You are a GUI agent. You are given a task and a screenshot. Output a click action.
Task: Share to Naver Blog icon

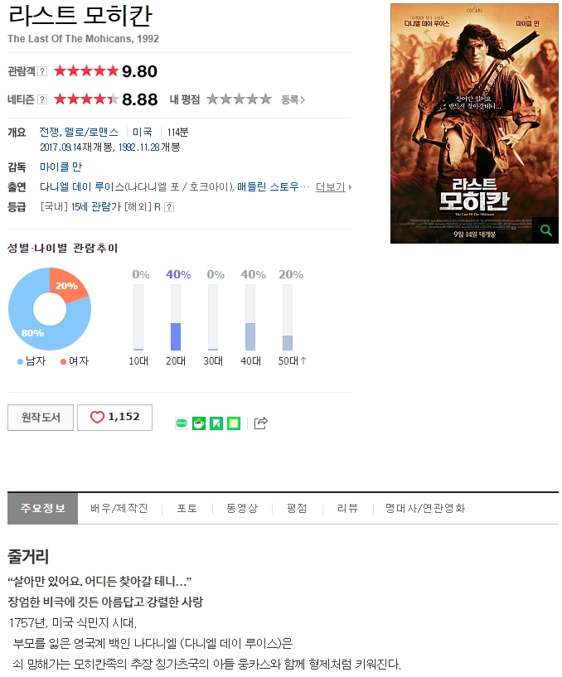182,423
